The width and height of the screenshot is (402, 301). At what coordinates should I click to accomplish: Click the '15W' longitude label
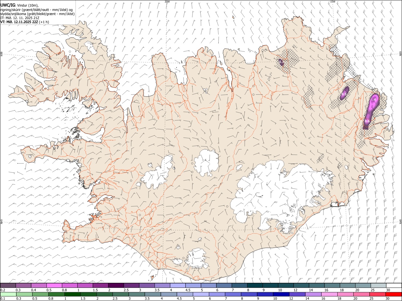333,2
